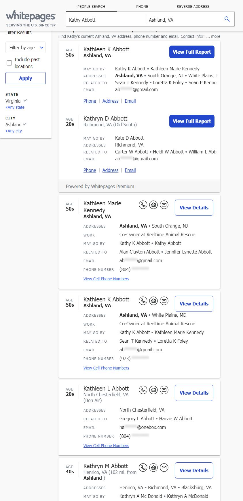Image resolution: width=243 pixels, height=501 pixels.
Task: Open Email link under premium Kathleen K Abbott
Action: pyautogui.click(x=130, y=101)
